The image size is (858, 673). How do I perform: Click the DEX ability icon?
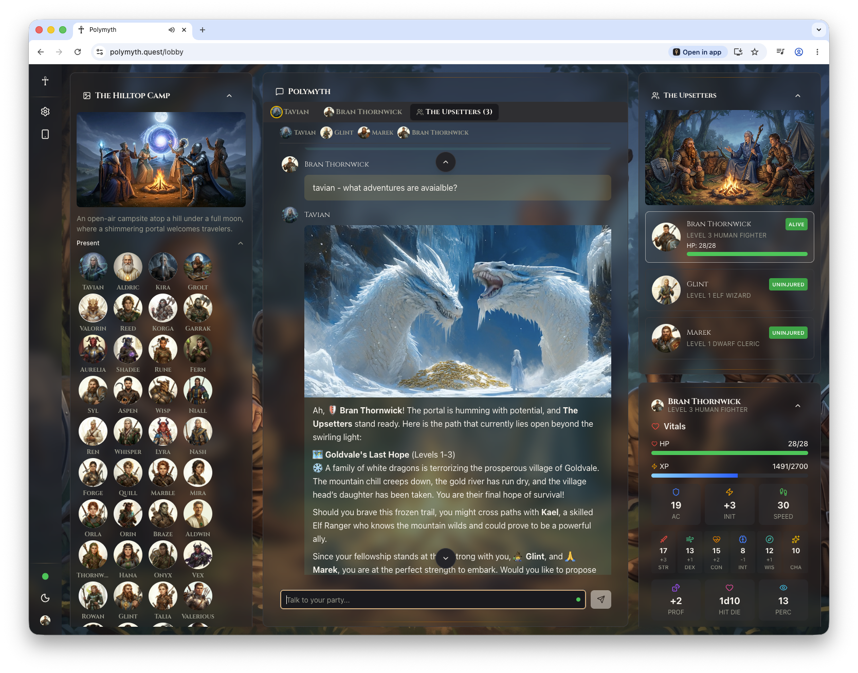[690, 539]
